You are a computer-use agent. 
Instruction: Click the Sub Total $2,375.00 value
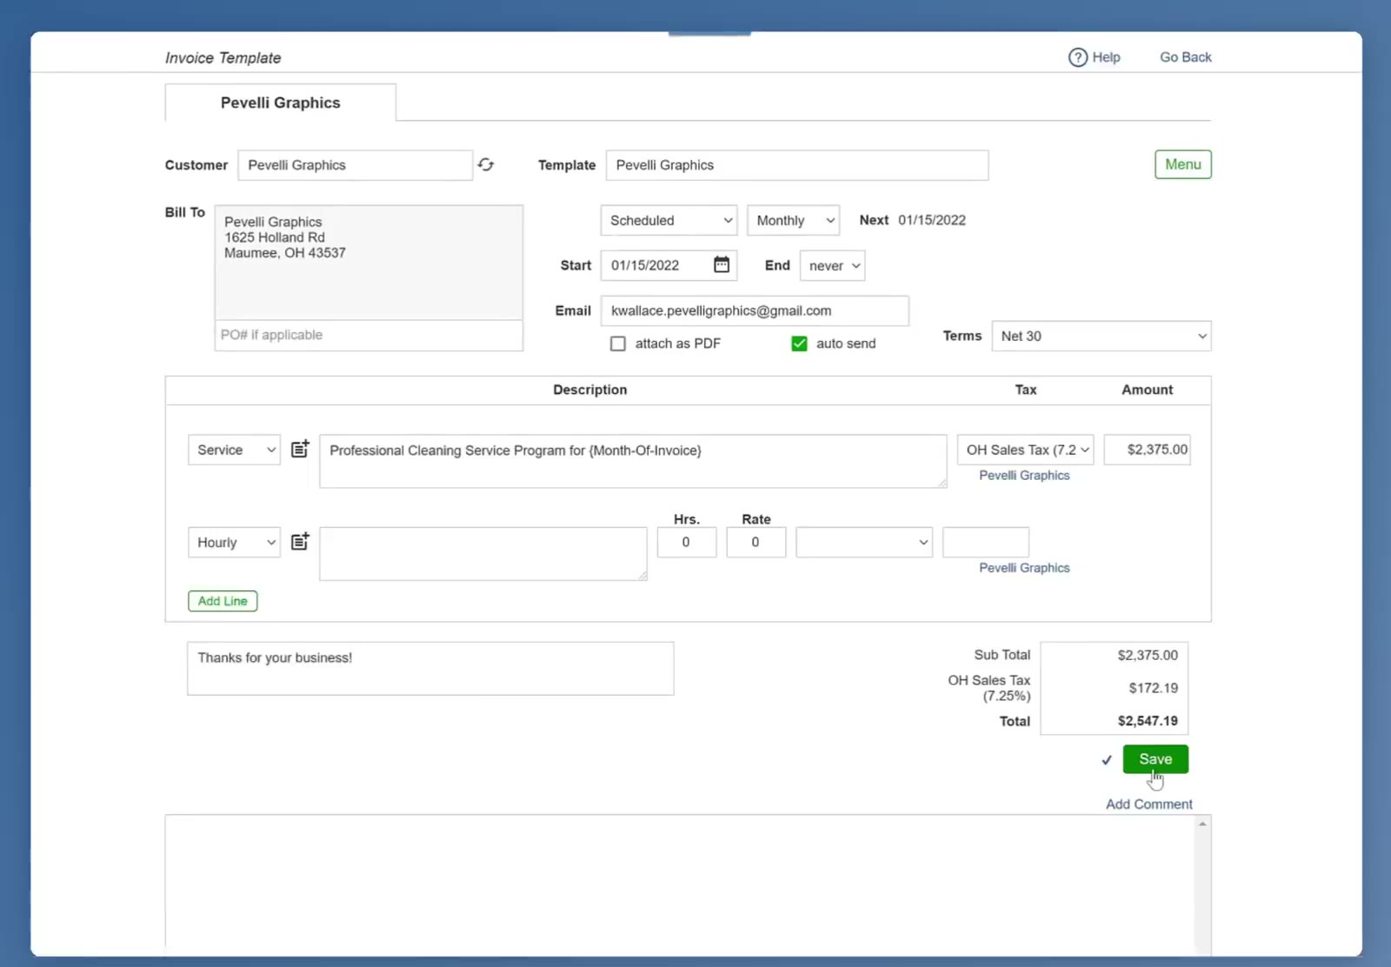1148,655
